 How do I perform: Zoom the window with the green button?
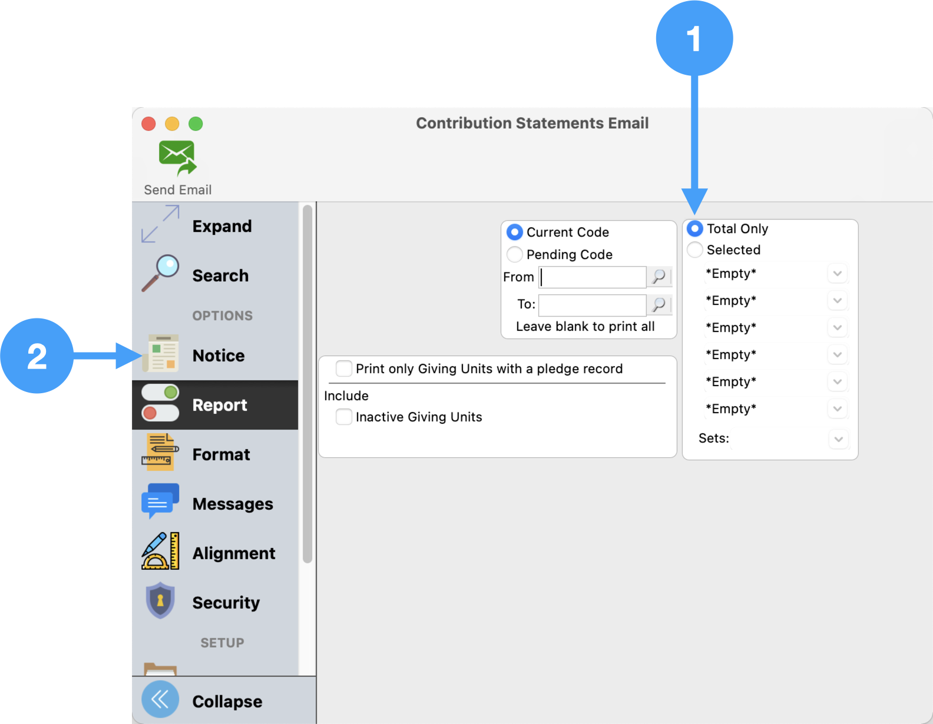coord(196,124)
